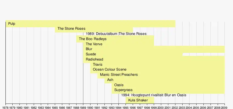The image size is (233, 109).
Task: Select The Stone Roses timeline bar label
Action: pos(71,29)
